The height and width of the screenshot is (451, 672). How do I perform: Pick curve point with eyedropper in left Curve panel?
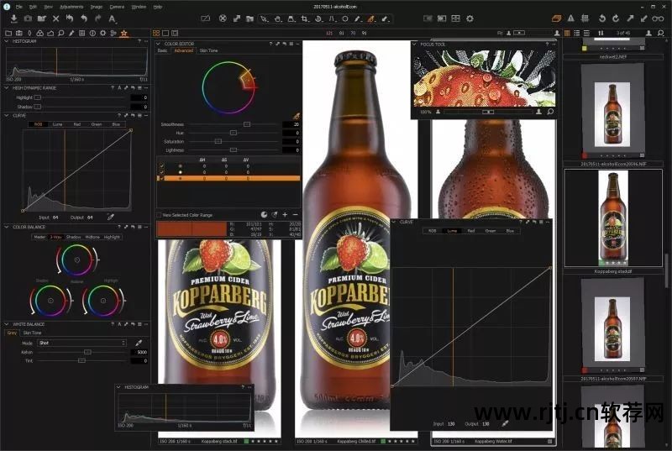click(x=110, y=216)
